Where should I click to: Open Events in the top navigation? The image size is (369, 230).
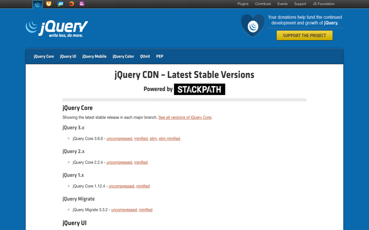pos(282,4)
